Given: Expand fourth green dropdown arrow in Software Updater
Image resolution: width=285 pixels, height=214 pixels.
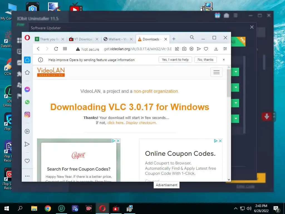Looking at the screenshot, I should pyautogui.click(x=236, y=119).
